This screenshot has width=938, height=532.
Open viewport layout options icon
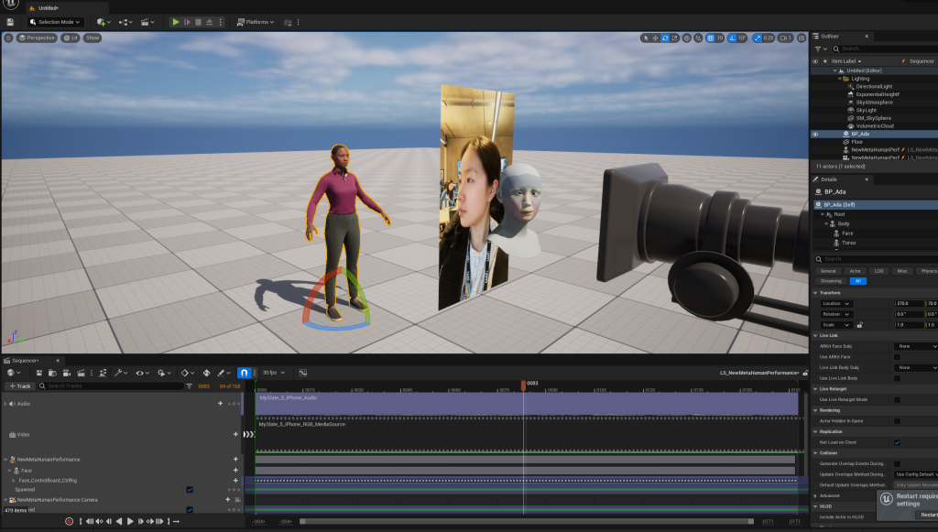pyautogui.click(x=802, y=38)
